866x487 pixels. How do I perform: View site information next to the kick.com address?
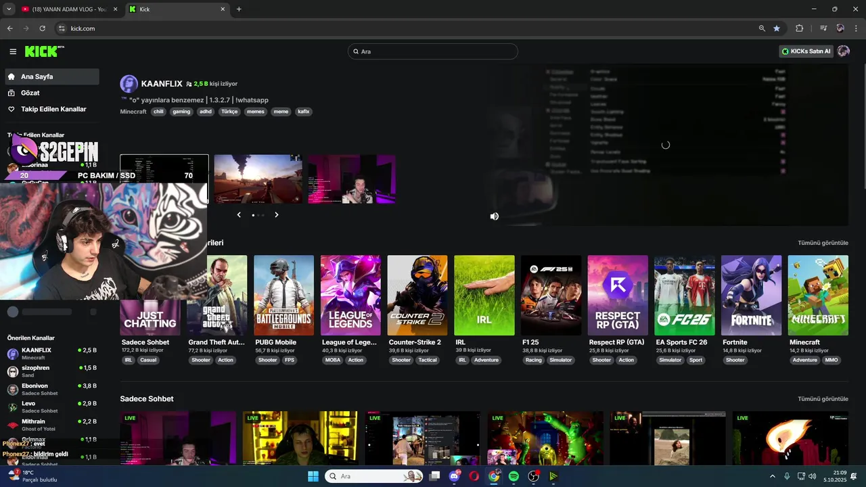[x=61, y=28]
